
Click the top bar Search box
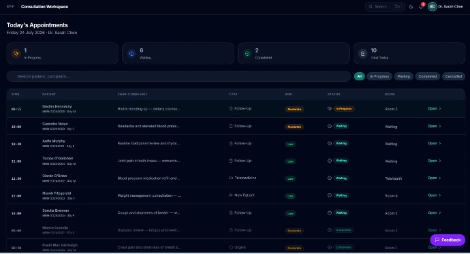385,7
